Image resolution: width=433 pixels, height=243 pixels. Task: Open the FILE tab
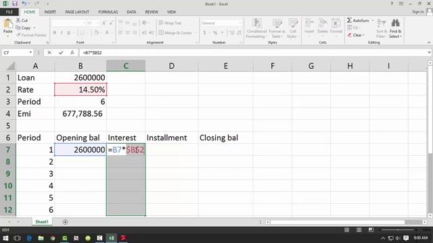[x=9, y=12]
